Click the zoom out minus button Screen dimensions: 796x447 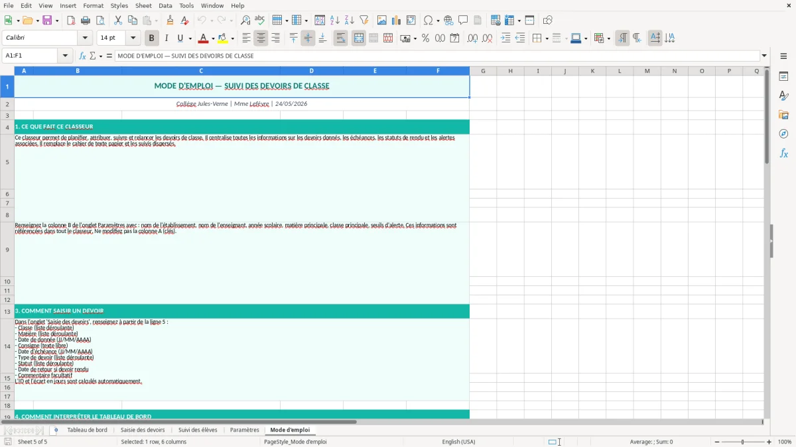tap(717, 442)
